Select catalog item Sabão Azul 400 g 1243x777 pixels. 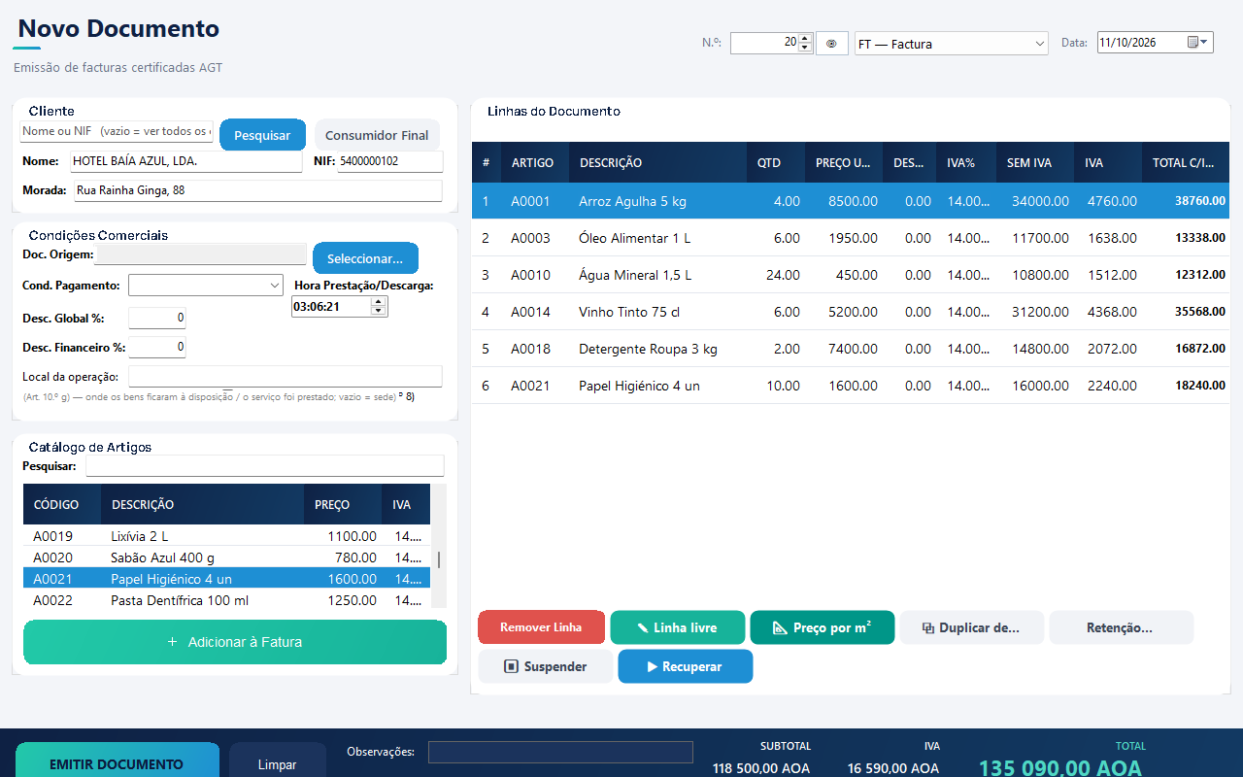click(226, 557)
